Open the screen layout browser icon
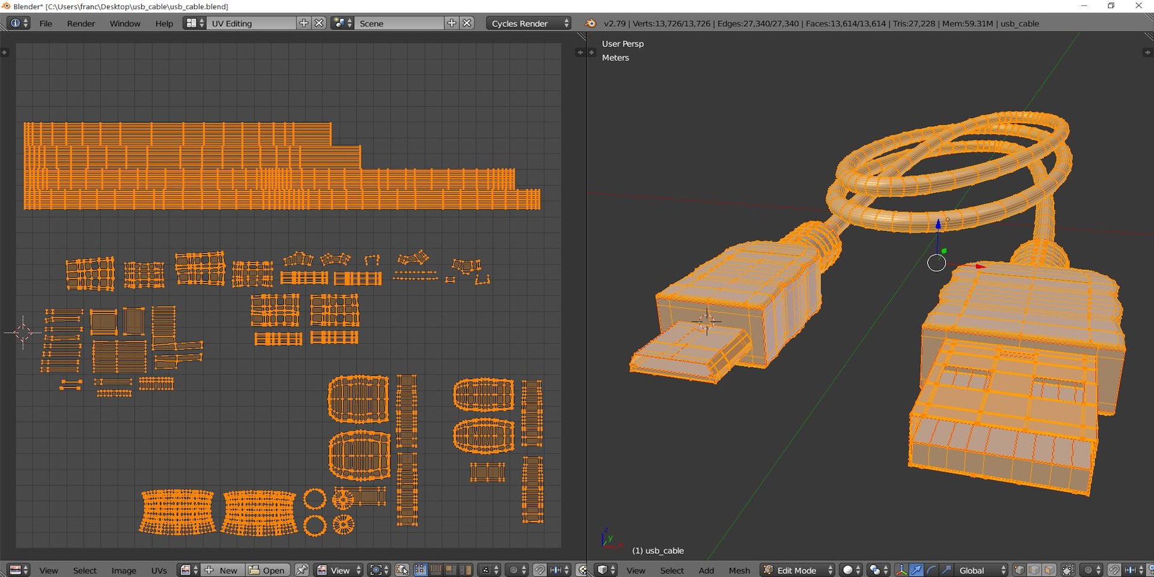The image size is (1154, 577). (194, 23)
